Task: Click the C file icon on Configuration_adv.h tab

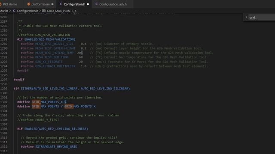Action: point(96,4)
